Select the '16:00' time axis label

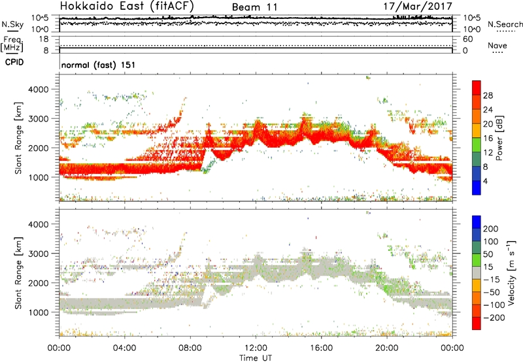321,348
